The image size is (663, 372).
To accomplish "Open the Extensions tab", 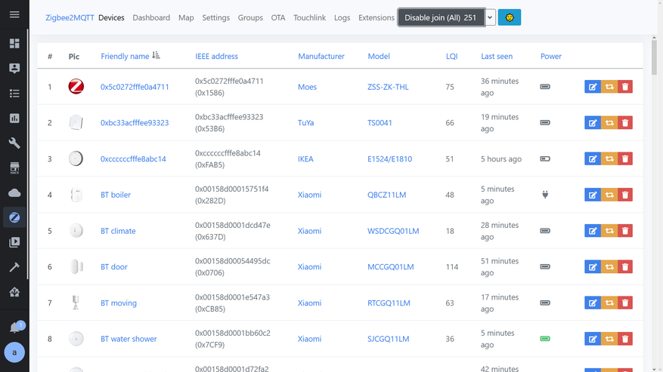I will click(x=376, y=18).
